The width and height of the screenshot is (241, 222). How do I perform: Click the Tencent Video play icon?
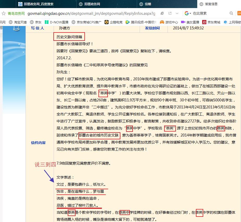click(127, 22)
